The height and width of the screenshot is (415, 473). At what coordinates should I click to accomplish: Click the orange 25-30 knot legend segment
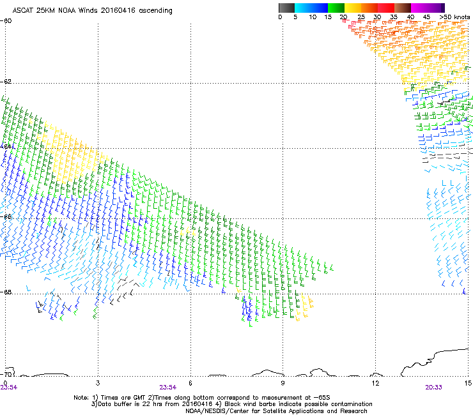coord(369,8)
